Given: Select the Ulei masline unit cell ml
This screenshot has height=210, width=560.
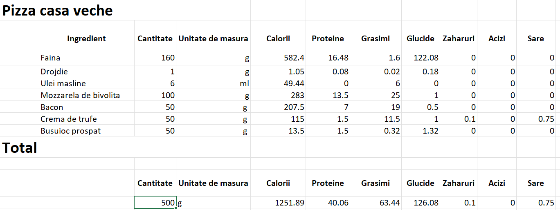Looking at the screenshot, I should click(213, 83).
